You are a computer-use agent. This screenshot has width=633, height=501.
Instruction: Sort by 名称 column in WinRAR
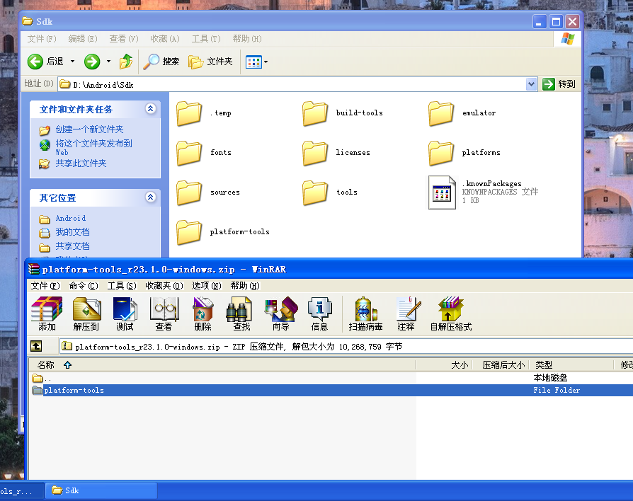coord(222,365)
